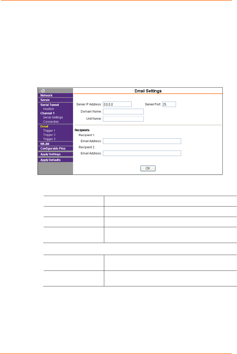
Task: Select Serial Tunnel in the sidebar
Action: click(50, 105)
